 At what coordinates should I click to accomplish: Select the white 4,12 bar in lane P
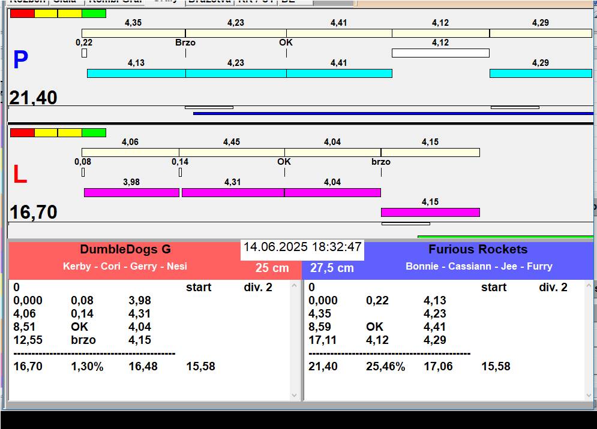[x=440, y=53]
